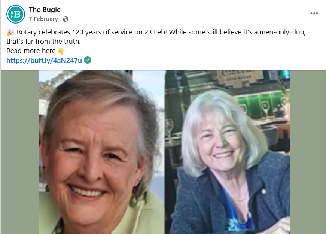Click the 7 February post timestamp
Screen dimensions: 326x234
(43, 19)
